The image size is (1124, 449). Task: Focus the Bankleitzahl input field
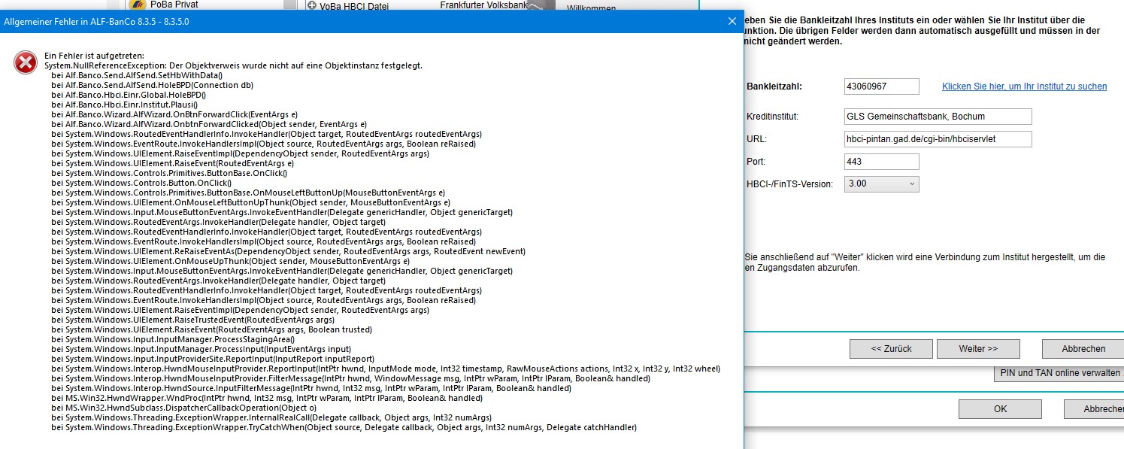[x=882, y=86]
